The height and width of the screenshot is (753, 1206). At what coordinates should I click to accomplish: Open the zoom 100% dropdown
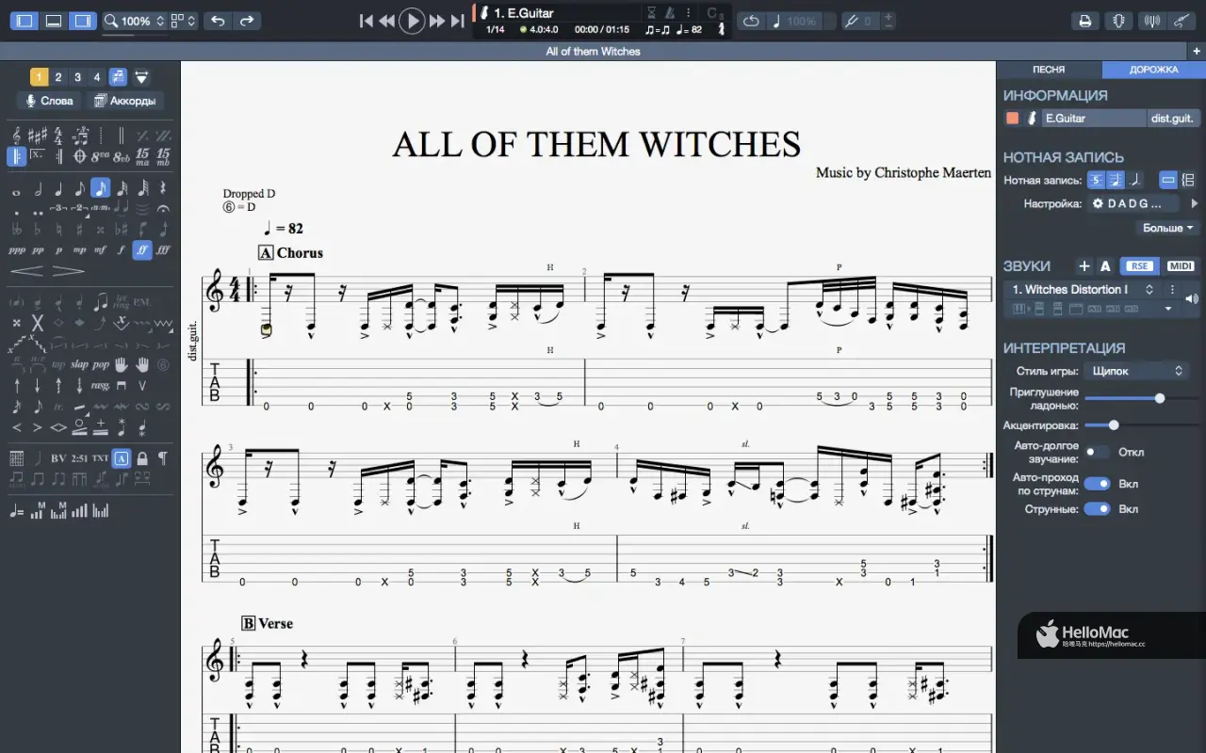[x=135, y=21]
